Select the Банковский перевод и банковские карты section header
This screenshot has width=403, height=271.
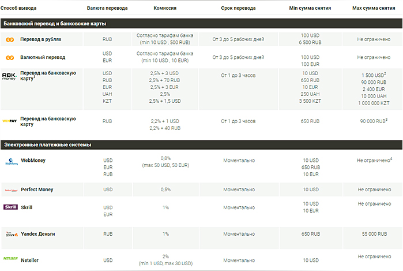[55, 24]
